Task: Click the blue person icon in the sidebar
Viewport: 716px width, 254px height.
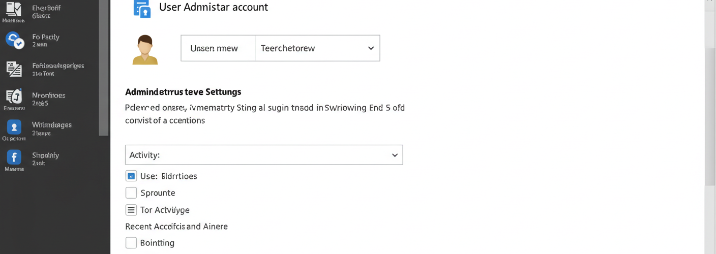Action: click(x=14, y=127)
